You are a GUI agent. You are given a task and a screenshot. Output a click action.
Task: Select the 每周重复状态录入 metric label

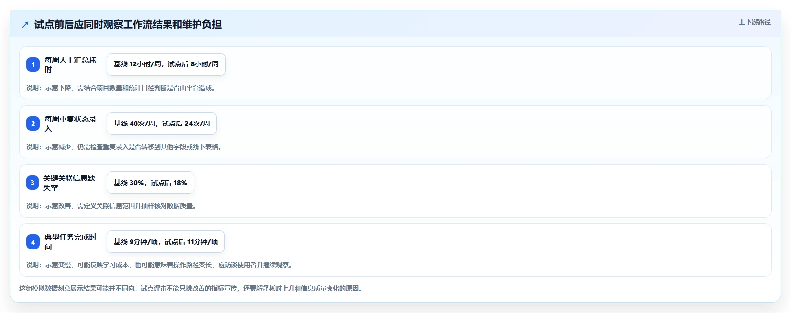[70, 124]
